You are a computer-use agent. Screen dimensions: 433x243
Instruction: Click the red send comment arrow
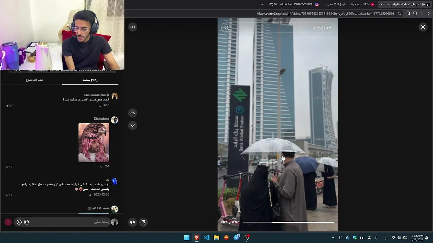click(8, 222)
